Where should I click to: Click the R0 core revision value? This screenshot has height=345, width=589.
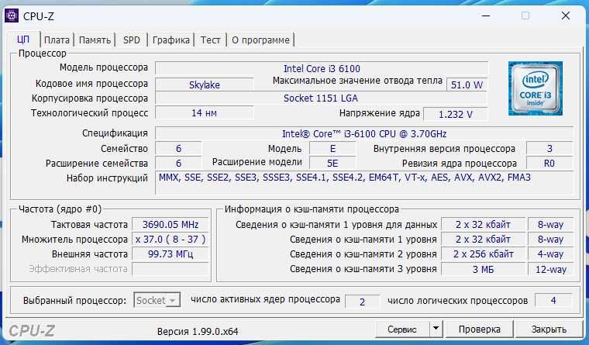click(549, 163)
